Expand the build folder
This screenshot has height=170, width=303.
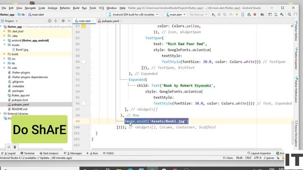pyautogui.click(x=4, y=54)
